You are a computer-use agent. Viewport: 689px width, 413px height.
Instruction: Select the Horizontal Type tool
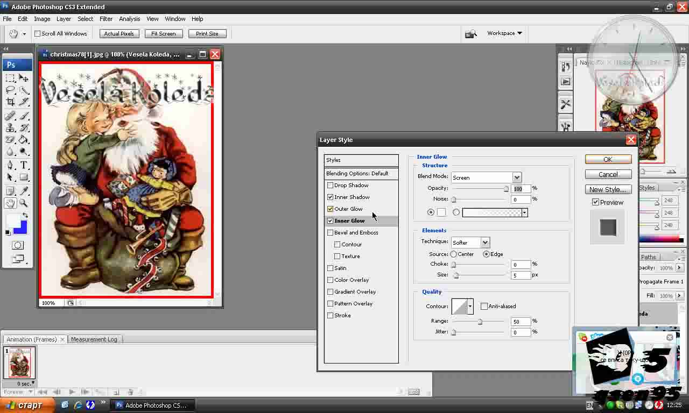pos(24,166)
